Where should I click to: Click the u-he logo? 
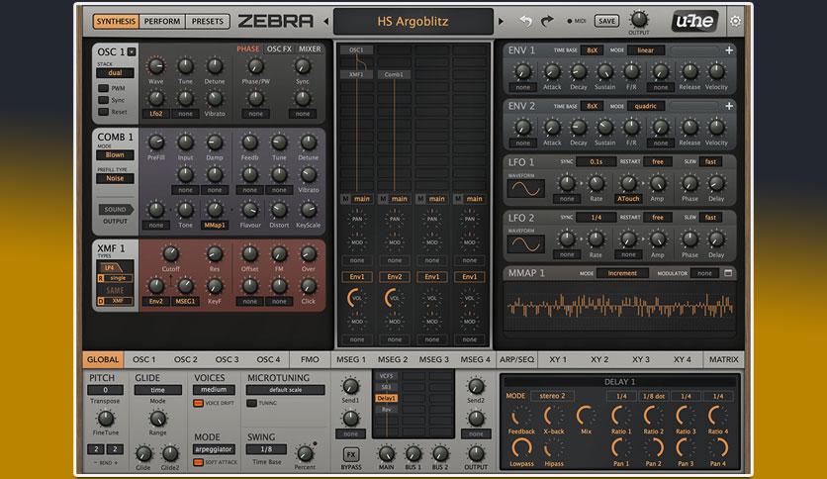694,21
